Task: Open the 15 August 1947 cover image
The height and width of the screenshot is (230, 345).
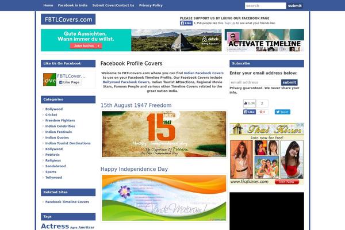Action: point(164,134)
